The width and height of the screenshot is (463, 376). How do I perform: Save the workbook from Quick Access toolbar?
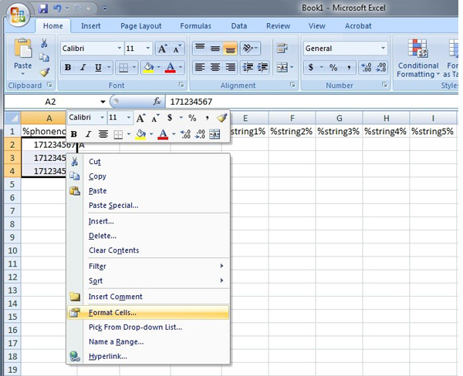point(43,8)
